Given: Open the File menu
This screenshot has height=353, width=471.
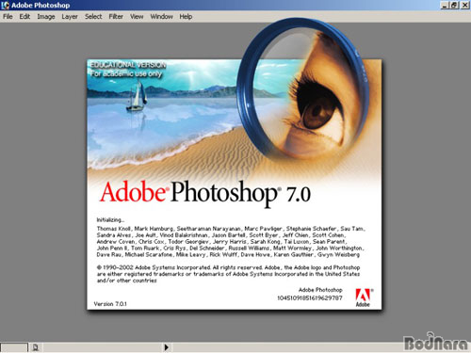Looking at the screenshot, I should [8, 17].
